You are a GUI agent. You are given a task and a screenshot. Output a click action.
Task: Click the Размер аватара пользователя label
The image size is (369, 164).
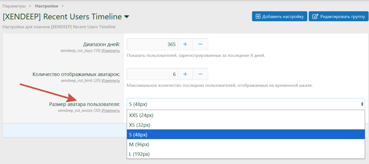[x=85, y=104]
